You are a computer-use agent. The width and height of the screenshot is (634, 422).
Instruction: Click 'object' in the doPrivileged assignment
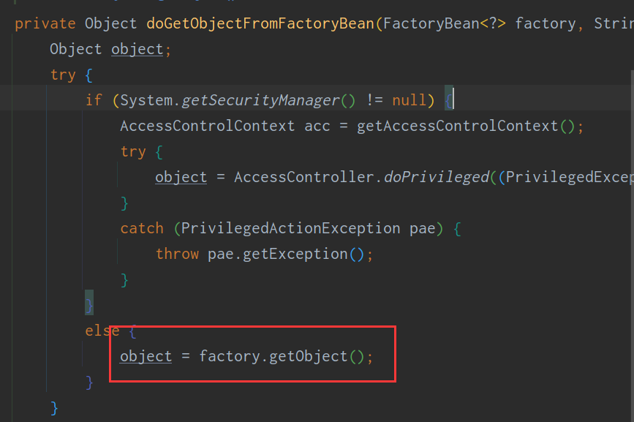pyautogui.click(x=181, y=177)
